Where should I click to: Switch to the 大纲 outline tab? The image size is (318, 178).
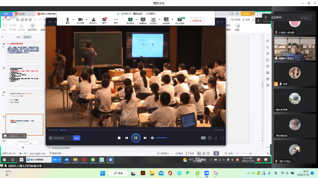18,37
